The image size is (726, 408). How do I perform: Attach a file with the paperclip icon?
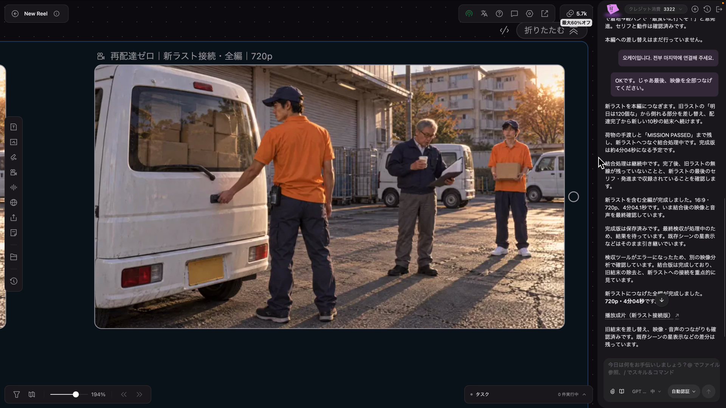612,391
